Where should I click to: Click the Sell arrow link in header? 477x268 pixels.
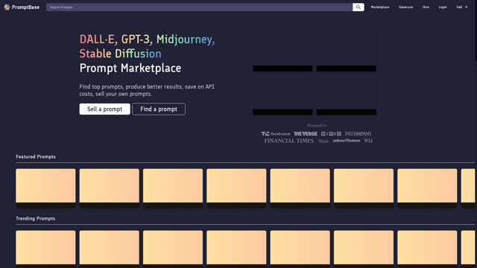click(x=462, y=7)
